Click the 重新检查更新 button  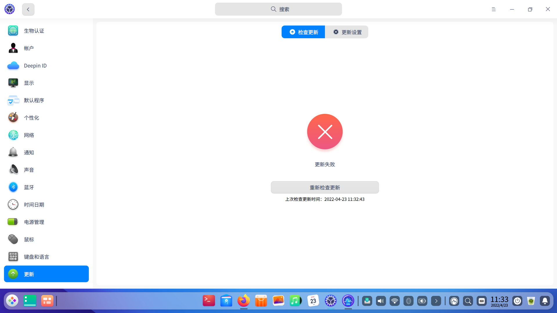tap(325, 187)
